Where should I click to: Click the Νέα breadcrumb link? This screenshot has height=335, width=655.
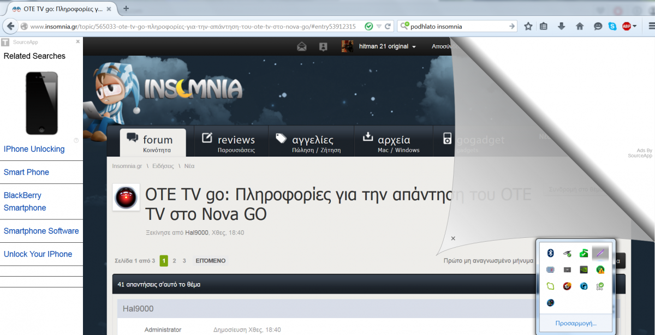coord(189,166)
